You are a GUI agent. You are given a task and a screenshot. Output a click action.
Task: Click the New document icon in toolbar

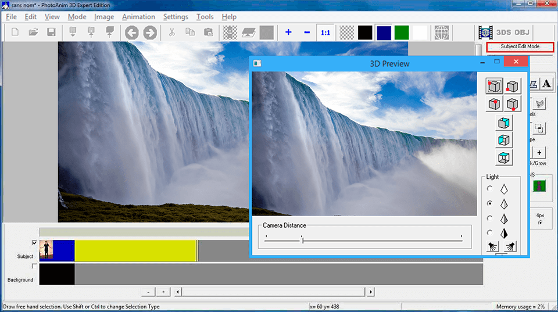pos(15,33)
